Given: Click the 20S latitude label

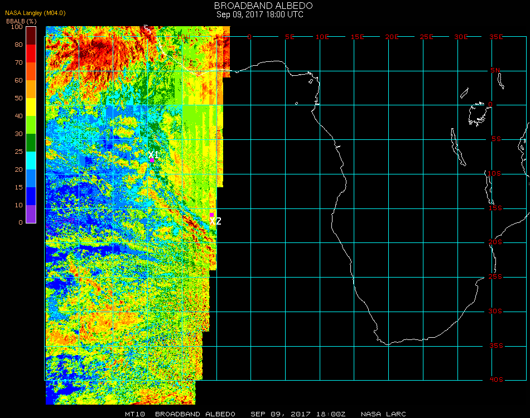Looking at the screenshot, I should (495, 242).
